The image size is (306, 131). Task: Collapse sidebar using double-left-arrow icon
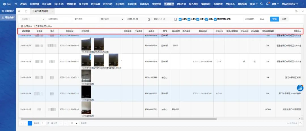coord(19,11)
